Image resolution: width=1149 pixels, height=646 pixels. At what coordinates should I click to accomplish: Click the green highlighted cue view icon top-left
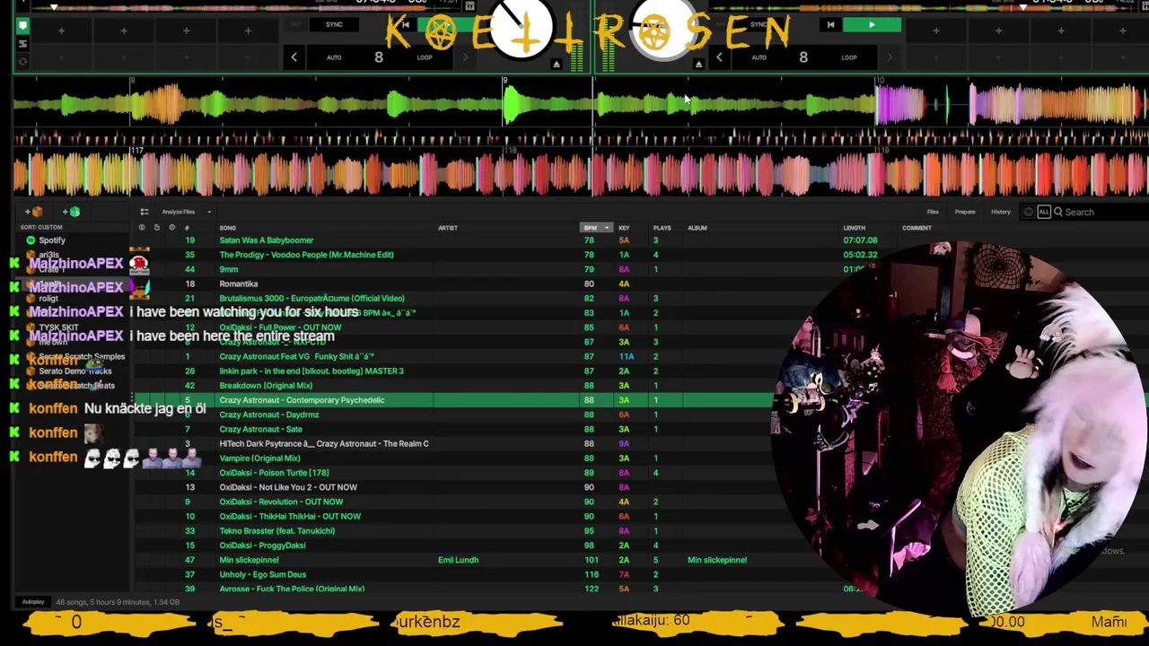(x=22, y=26)
